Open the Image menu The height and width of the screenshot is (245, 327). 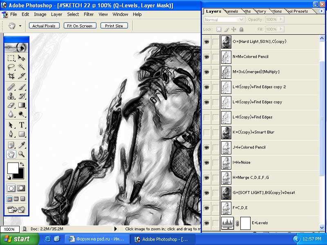(x=40, y=14)
